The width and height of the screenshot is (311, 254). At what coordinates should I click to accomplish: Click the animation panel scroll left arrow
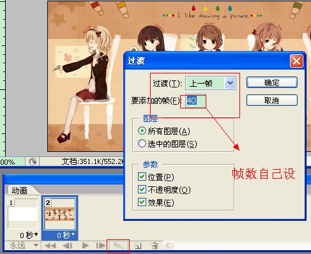[x=168, y=246]
